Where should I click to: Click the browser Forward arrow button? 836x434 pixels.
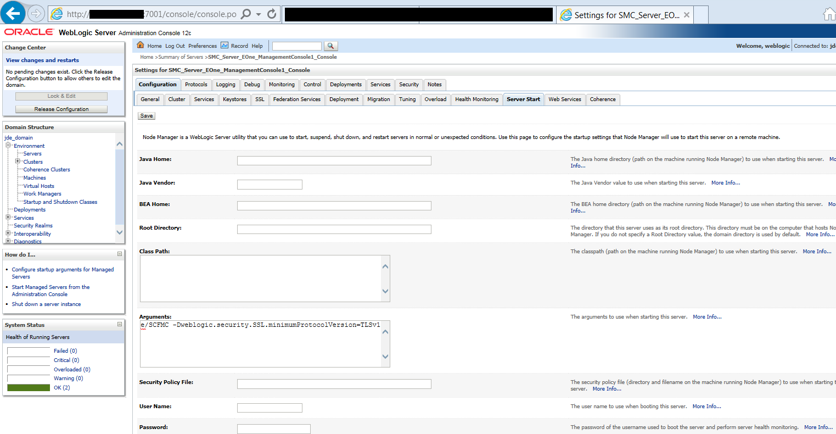(36, 14)
